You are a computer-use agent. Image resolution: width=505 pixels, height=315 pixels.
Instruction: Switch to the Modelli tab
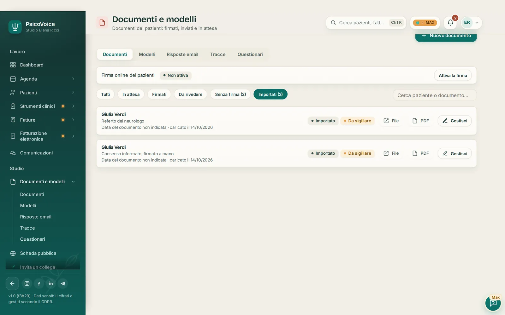tap(147, 54)
